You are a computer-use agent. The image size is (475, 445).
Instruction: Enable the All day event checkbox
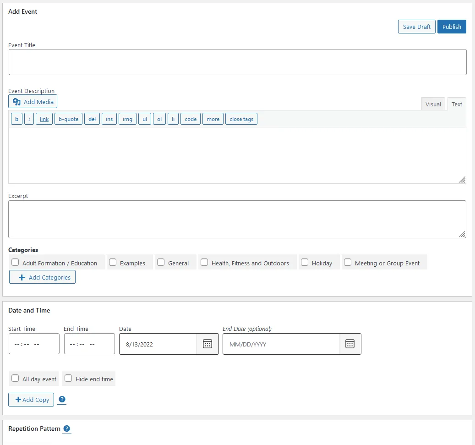[x=15, y=378]
